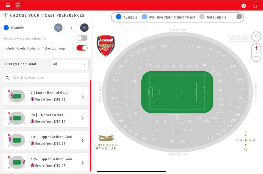Disable Include Tickets Posted on Ticket Exchange

[82, 48]
